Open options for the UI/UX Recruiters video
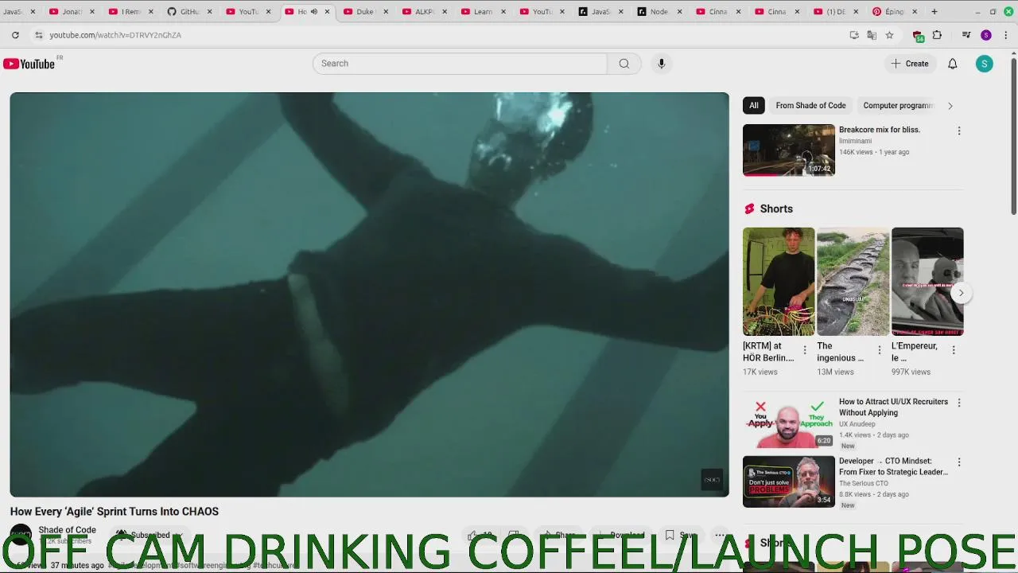 958,403
